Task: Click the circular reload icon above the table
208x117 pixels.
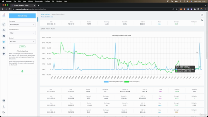Action: 202,15
